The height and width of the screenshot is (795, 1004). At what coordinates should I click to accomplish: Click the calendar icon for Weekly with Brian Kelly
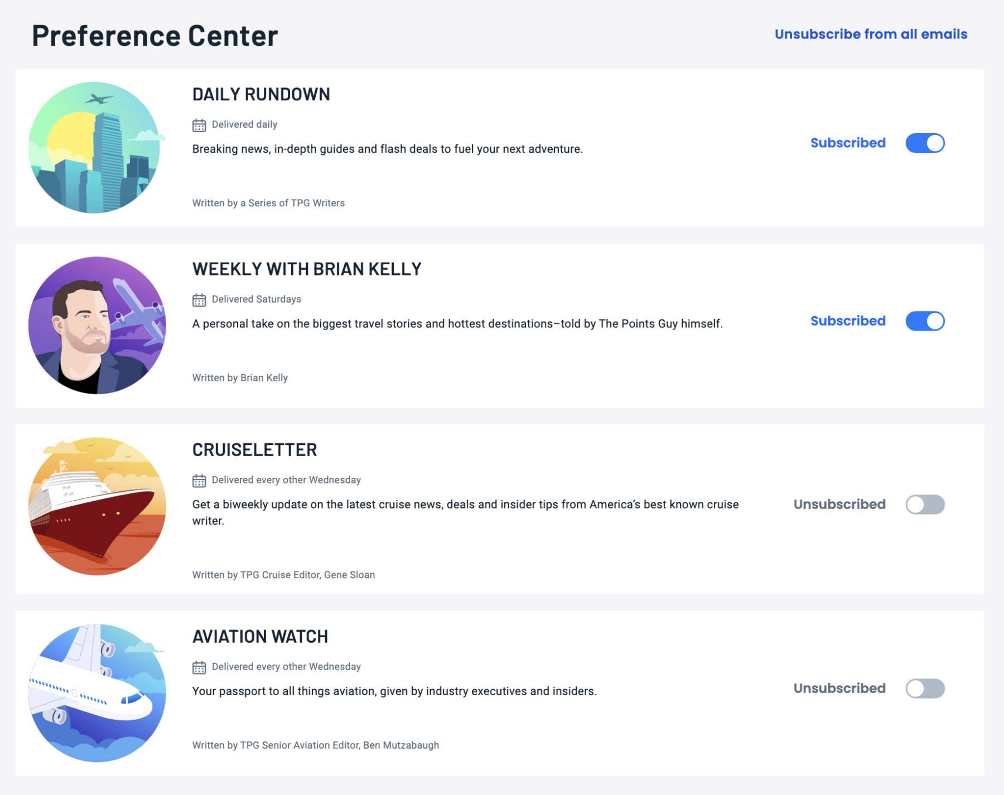point(200,299)
